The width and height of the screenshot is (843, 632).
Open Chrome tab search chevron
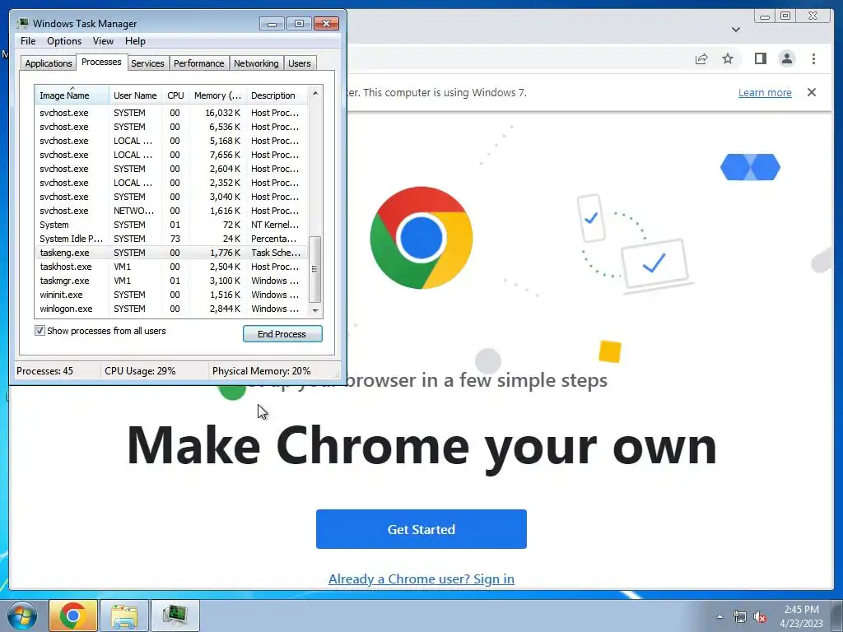tap(736, 30)
